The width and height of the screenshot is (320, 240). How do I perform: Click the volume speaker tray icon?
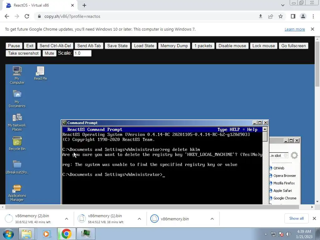tap(288, 234)
